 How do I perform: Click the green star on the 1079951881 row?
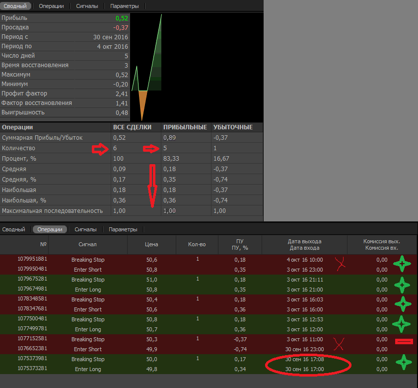tap(402, 264)
